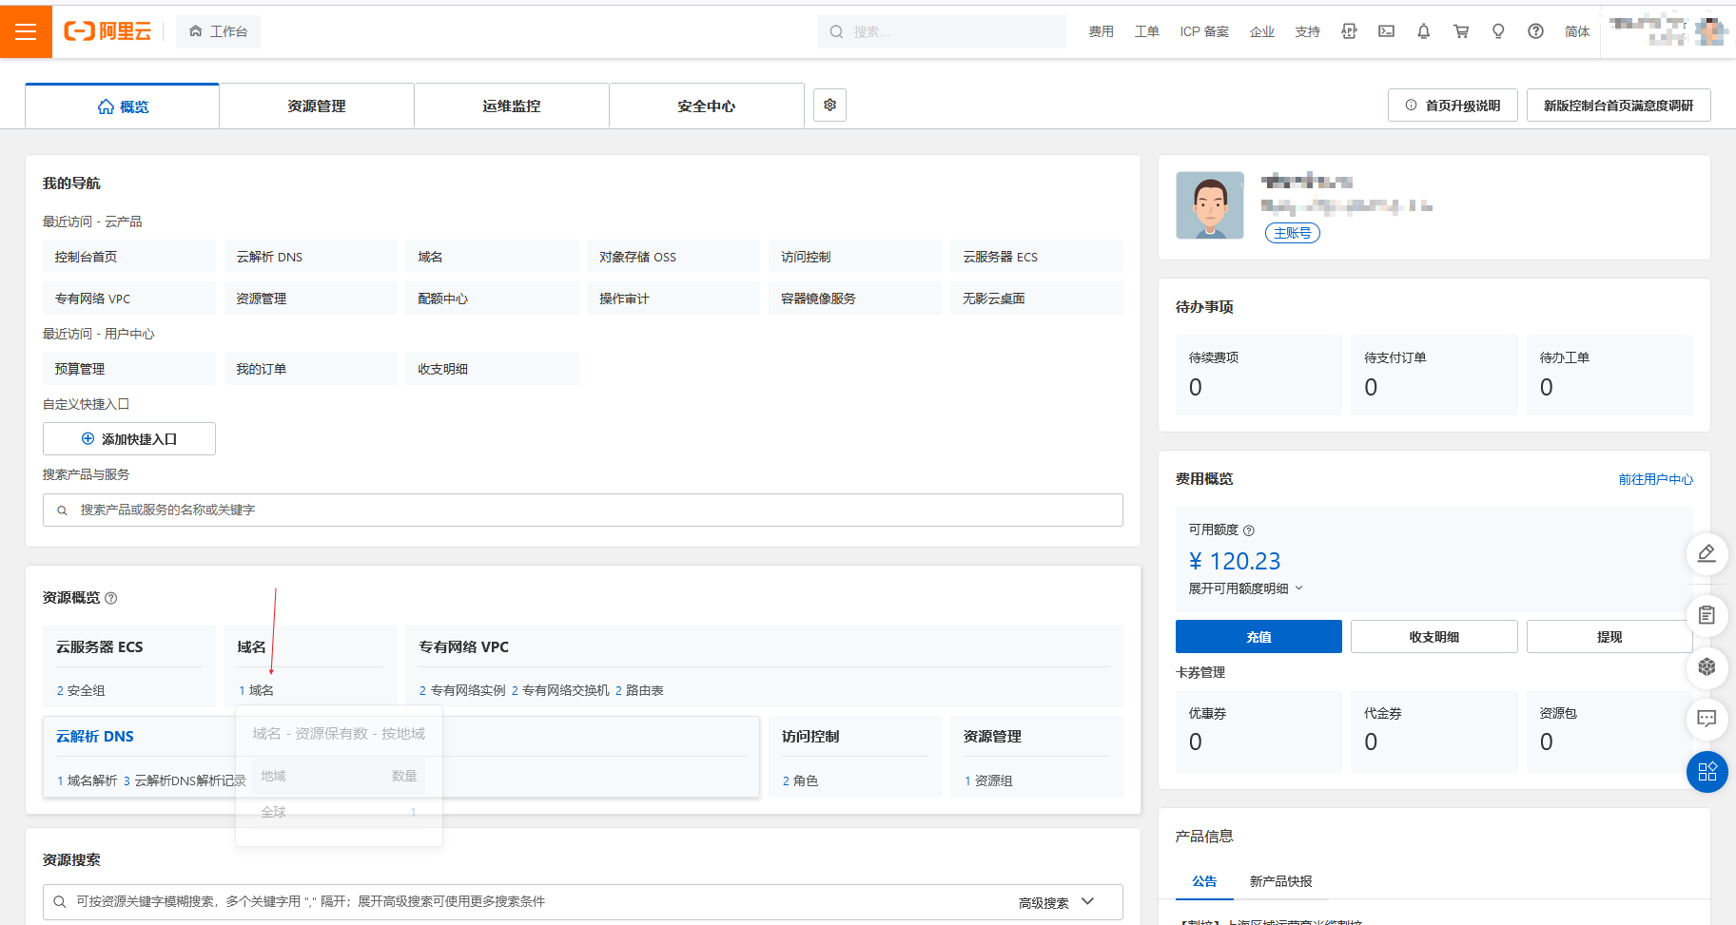Viewport: 1736px width, 925px height.
Task: Switch to 安全中心 tab
Action: point(707,106)
